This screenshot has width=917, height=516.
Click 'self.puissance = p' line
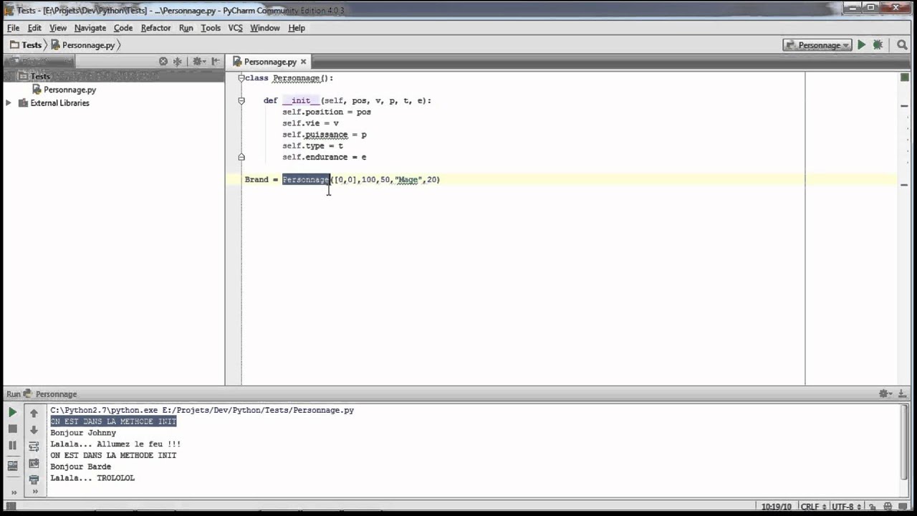click(324, 135)
